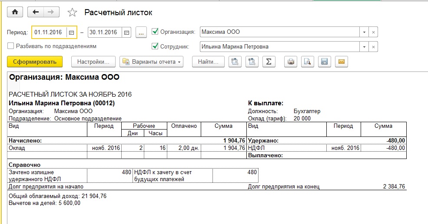
Task: Open print preview magnifier icon
Action: pyautogui.click(x=307, y=62)
